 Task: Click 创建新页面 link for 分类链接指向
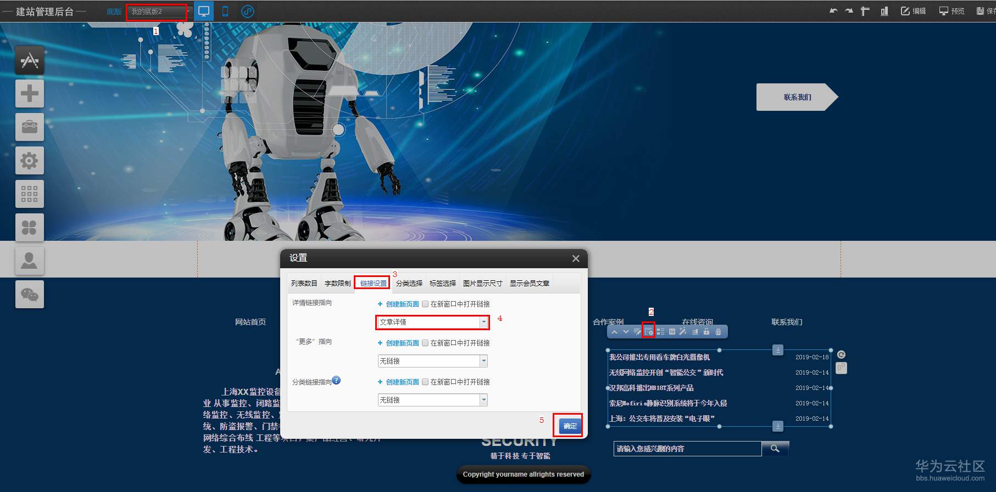pos(402,382)
